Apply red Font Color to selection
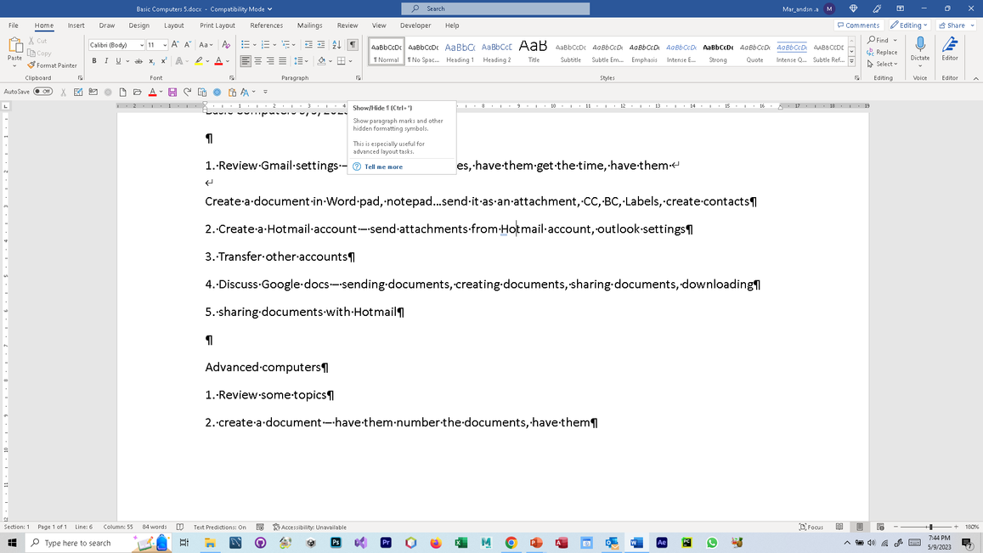 click(218, 61)
